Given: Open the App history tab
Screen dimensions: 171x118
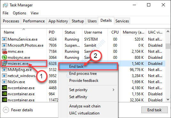Looking at the screenshot, I should pos(58,21).
